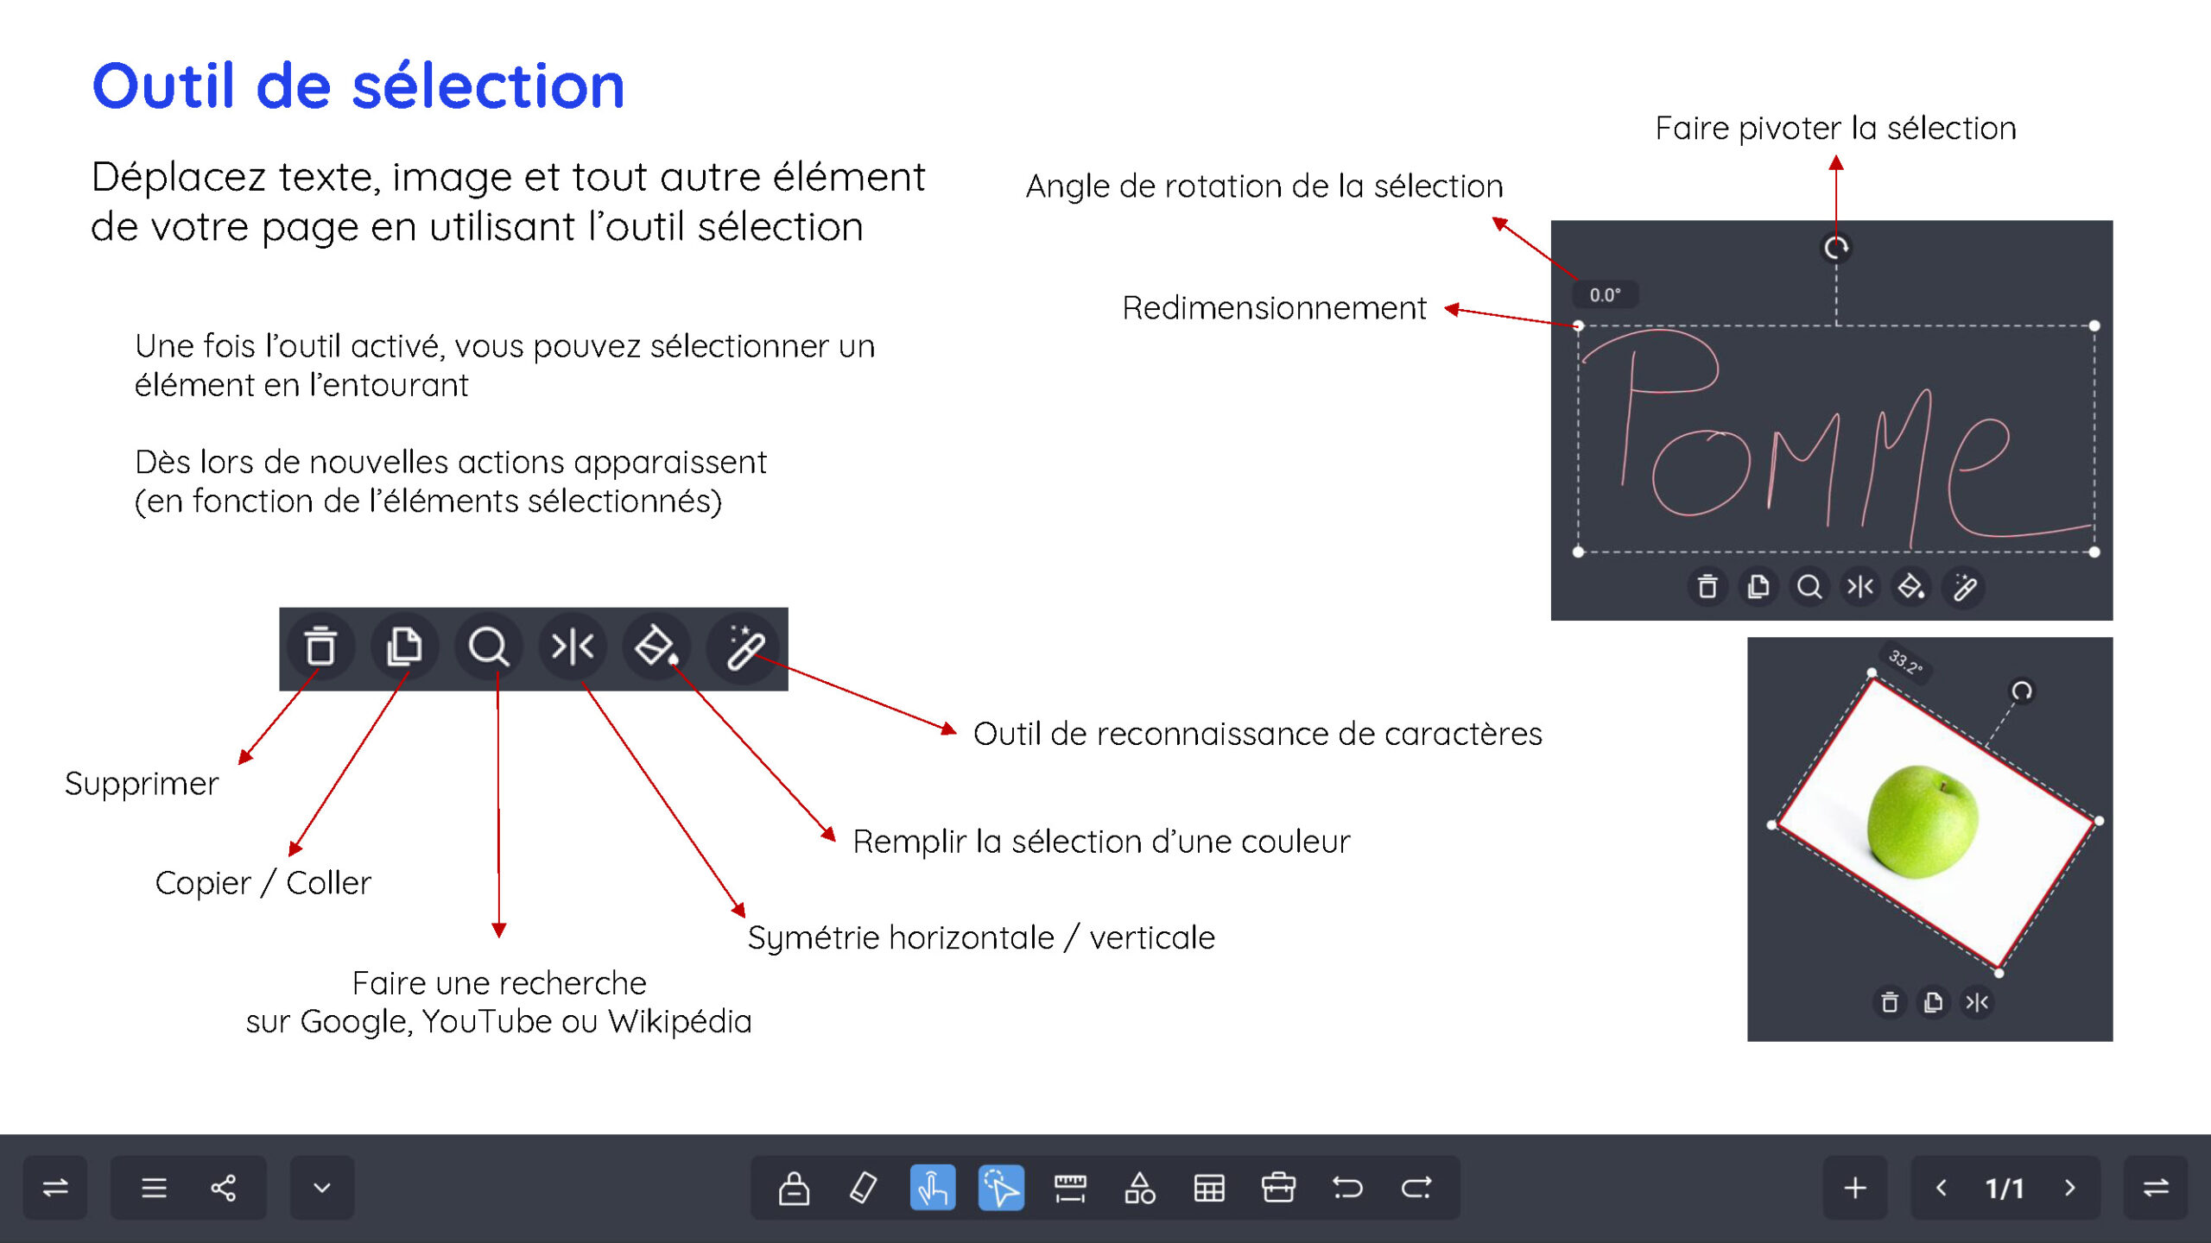
Task: Click the green apple picture
Action: pyautogui.click(x=1923, y=821)
